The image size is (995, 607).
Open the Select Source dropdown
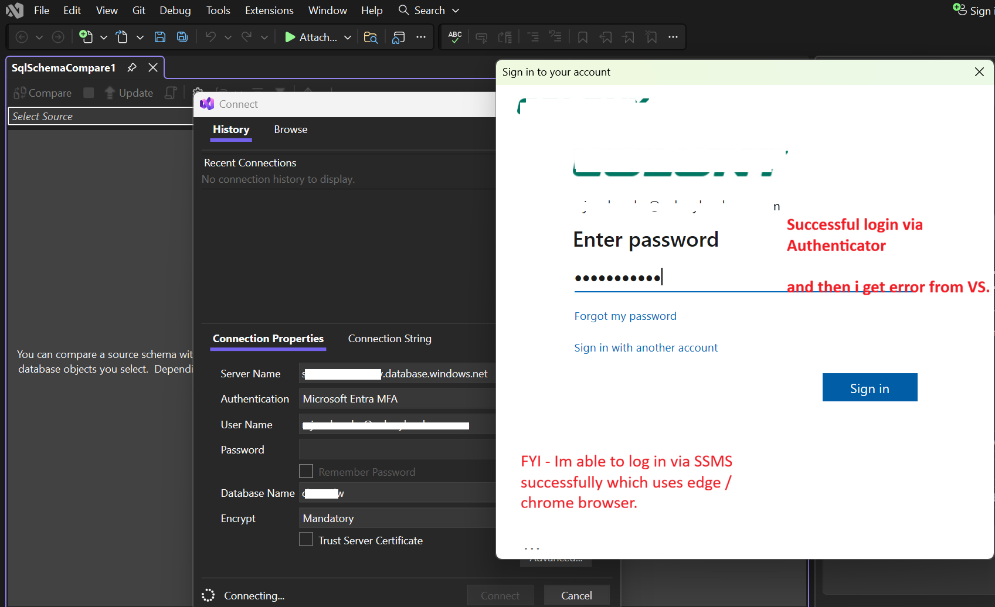101,116
